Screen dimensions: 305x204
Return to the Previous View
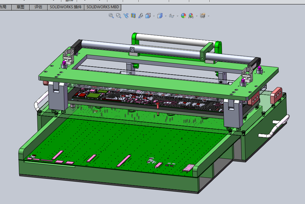click(x=126, y=16)
